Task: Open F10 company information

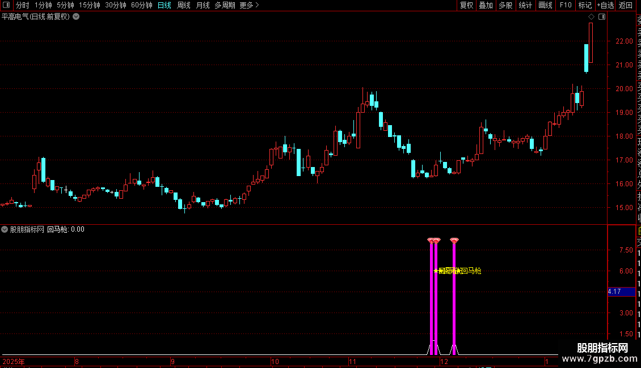Action: (566, 5)
